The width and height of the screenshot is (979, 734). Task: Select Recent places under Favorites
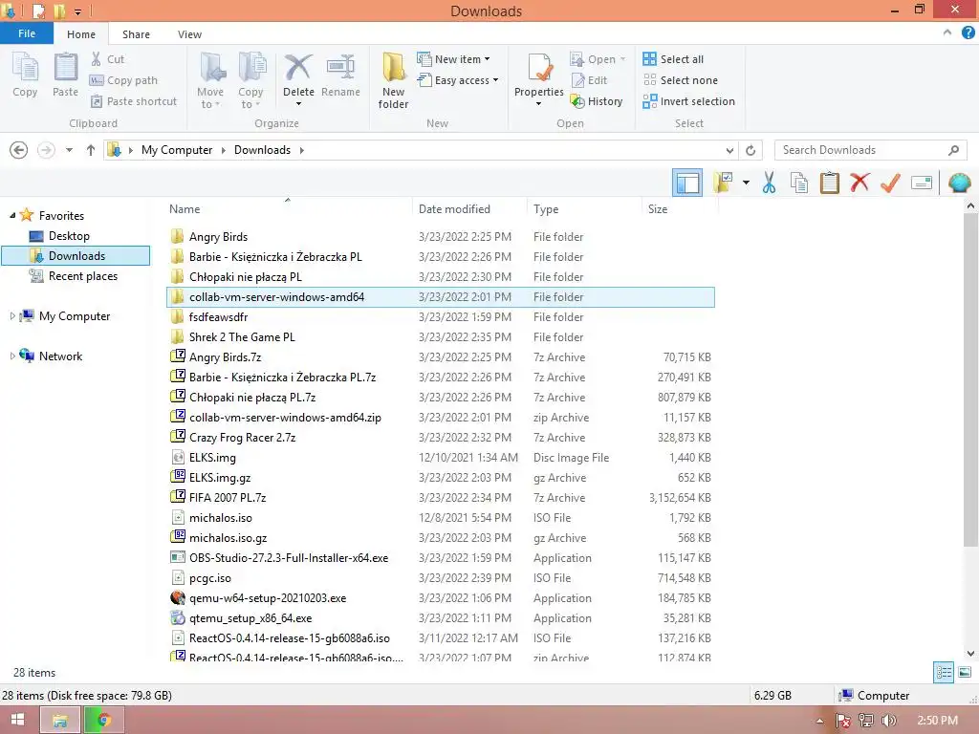[82, 276]
